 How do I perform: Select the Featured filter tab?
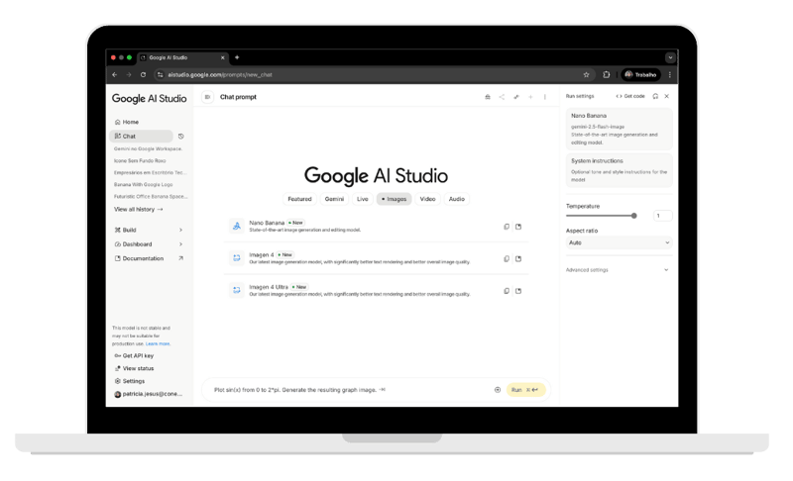(300, 199)
